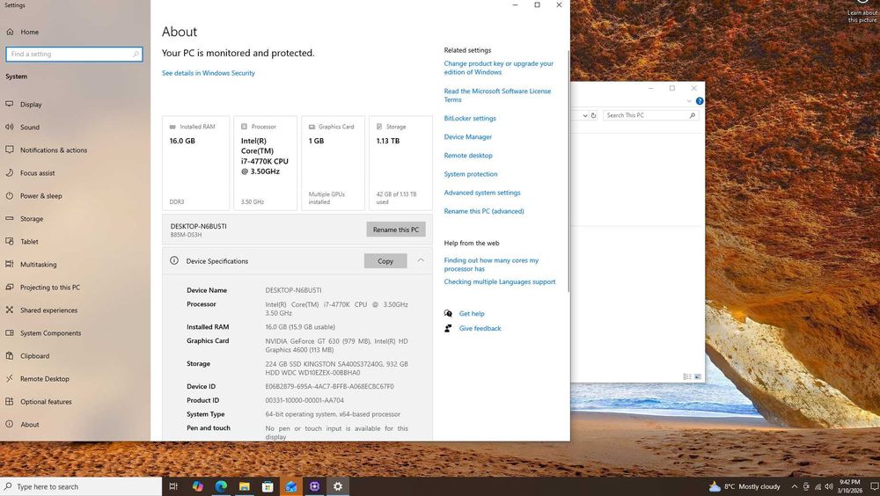The image size is (880, 496).
Task: Open Microsoft Store from the taskbar
Action: [x=268, y=486]
